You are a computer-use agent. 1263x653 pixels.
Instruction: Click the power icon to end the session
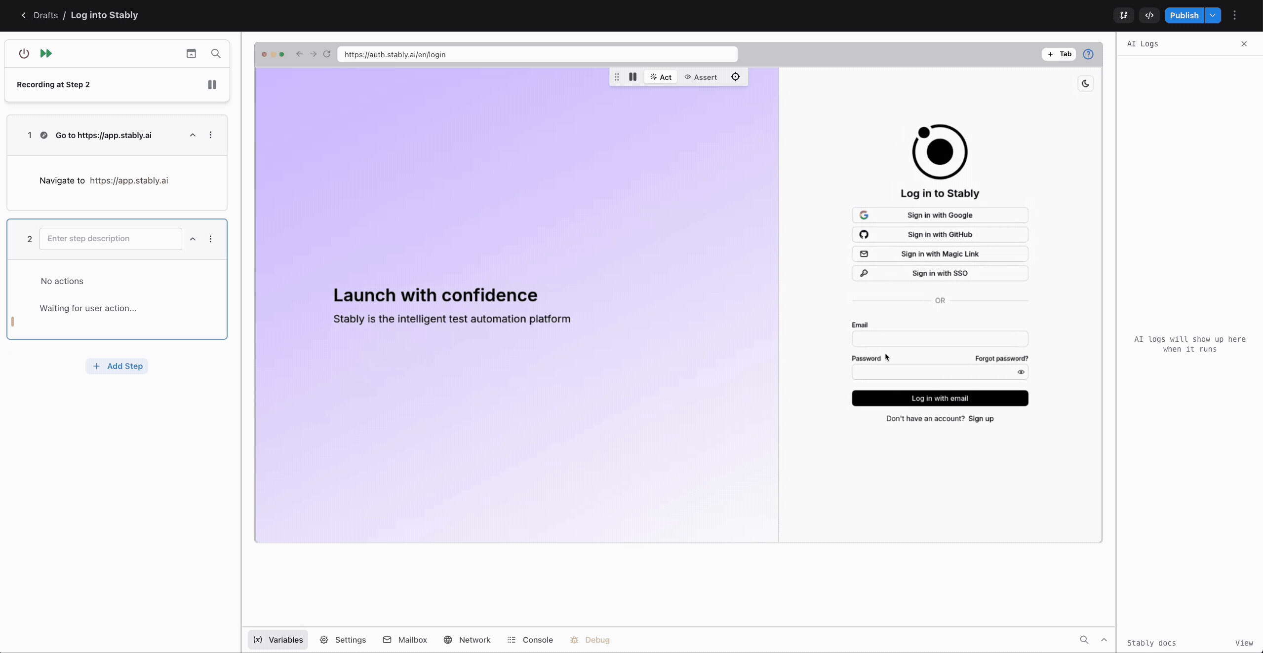[x=25, y=53]
